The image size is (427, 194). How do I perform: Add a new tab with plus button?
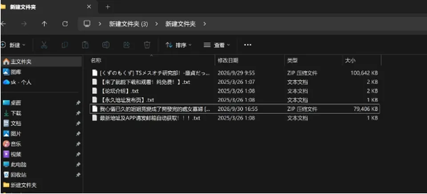(108, 7)
